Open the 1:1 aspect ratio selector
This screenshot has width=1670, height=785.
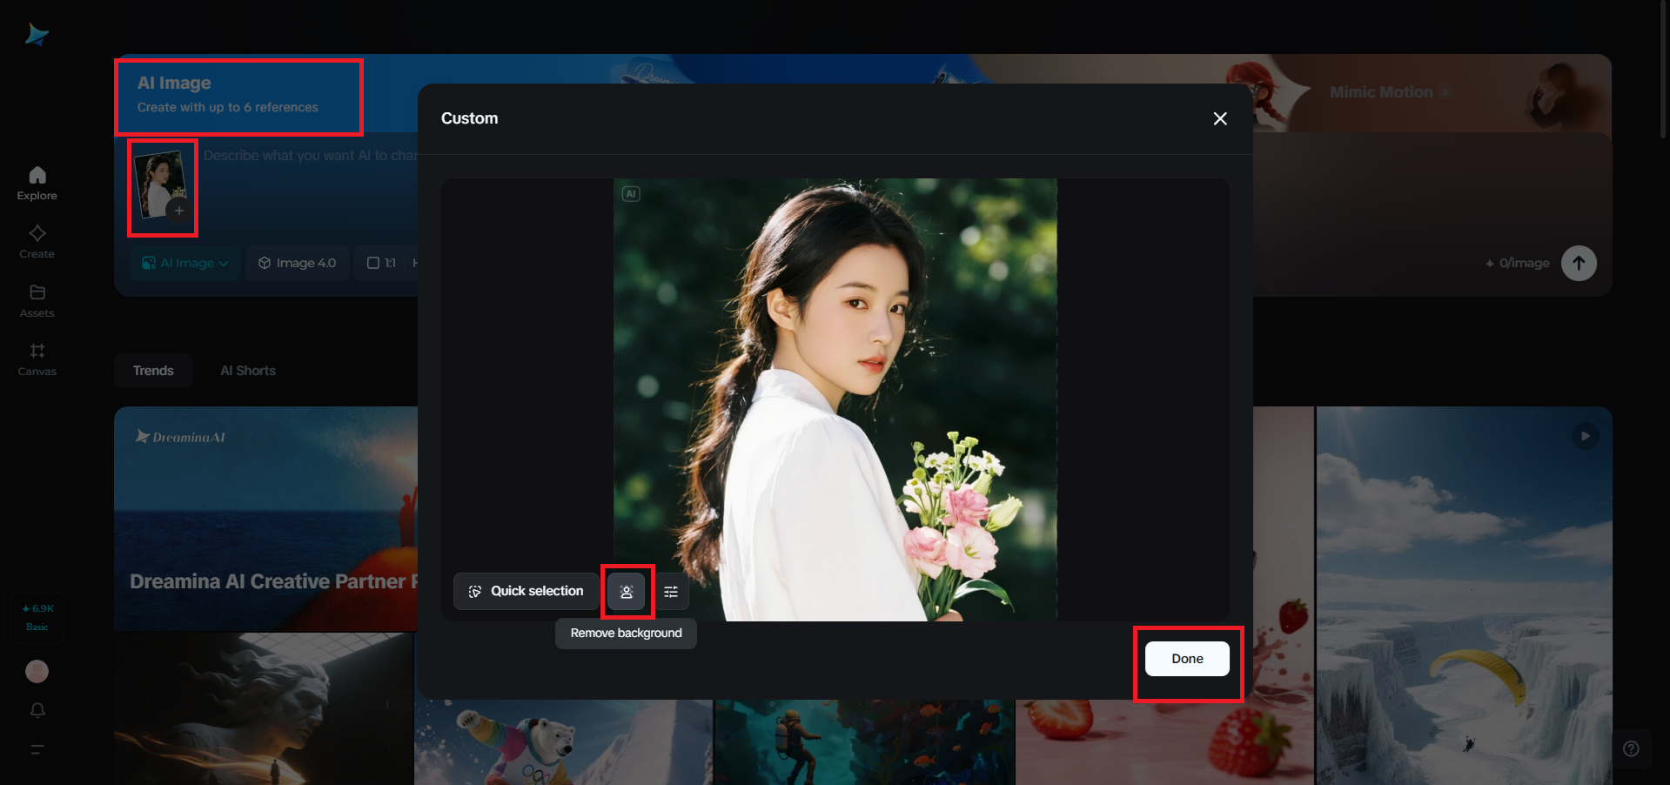click(381, 263)
